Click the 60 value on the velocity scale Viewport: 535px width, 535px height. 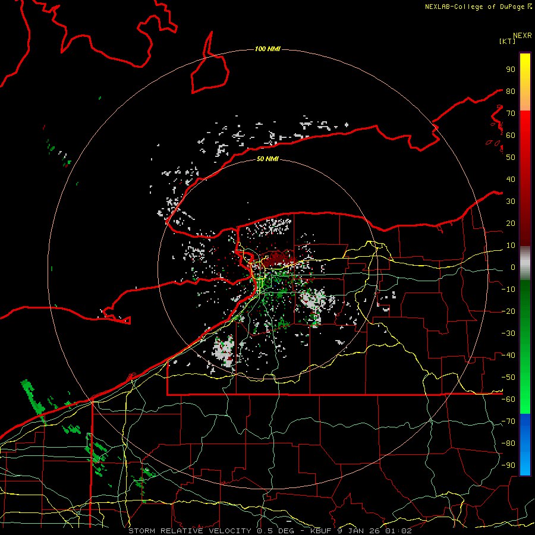pos(511,135)
